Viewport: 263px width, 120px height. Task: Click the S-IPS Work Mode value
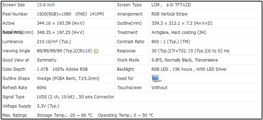tap(185, 60)
